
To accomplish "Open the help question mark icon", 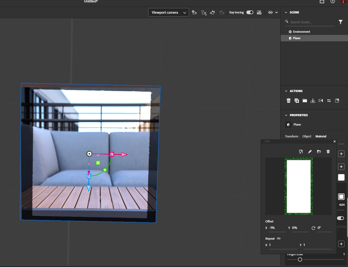I will (x=333, y=2).
